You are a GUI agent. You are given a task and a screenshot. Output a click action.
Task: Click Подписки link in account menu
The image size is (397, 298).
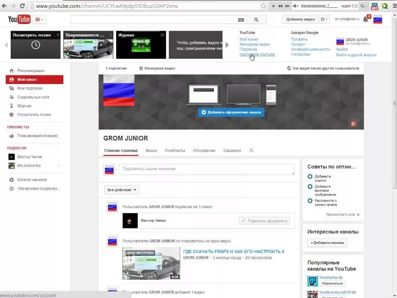[x=248, y=49]
